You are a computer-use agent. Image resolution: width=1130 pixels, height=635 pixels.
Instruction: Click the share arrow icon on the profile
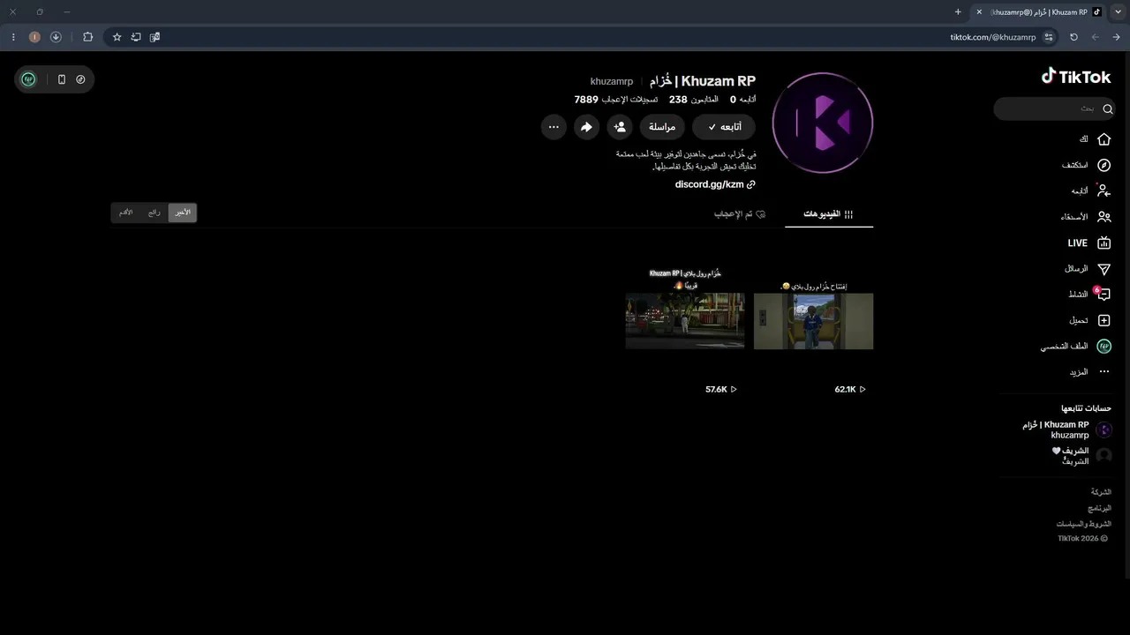point(586,127)
